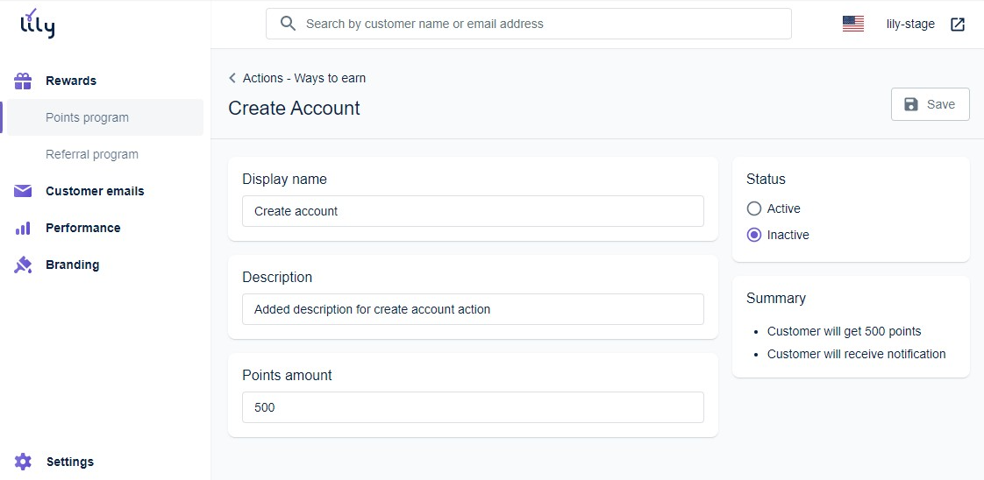Go back to Actions - Ways to earn
Screen dimensions: 984x480
[x=303, y=78]
